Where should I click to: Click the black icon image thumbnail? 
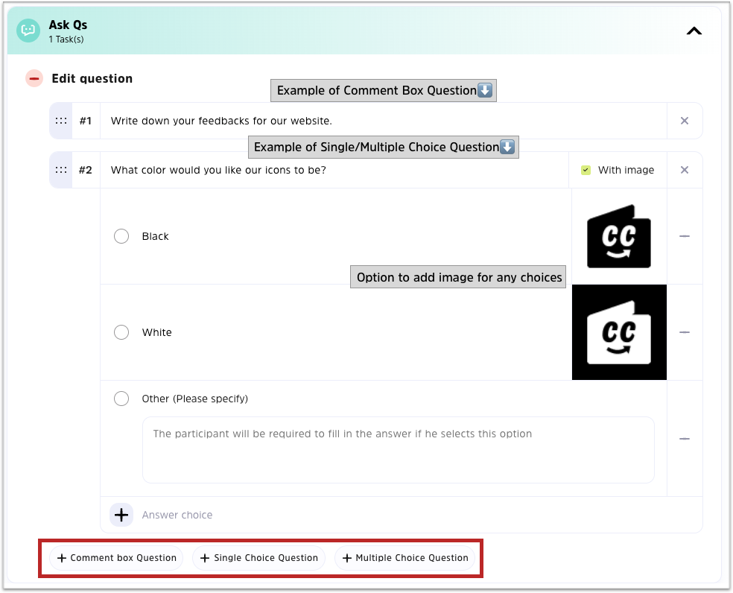(619, 236)
